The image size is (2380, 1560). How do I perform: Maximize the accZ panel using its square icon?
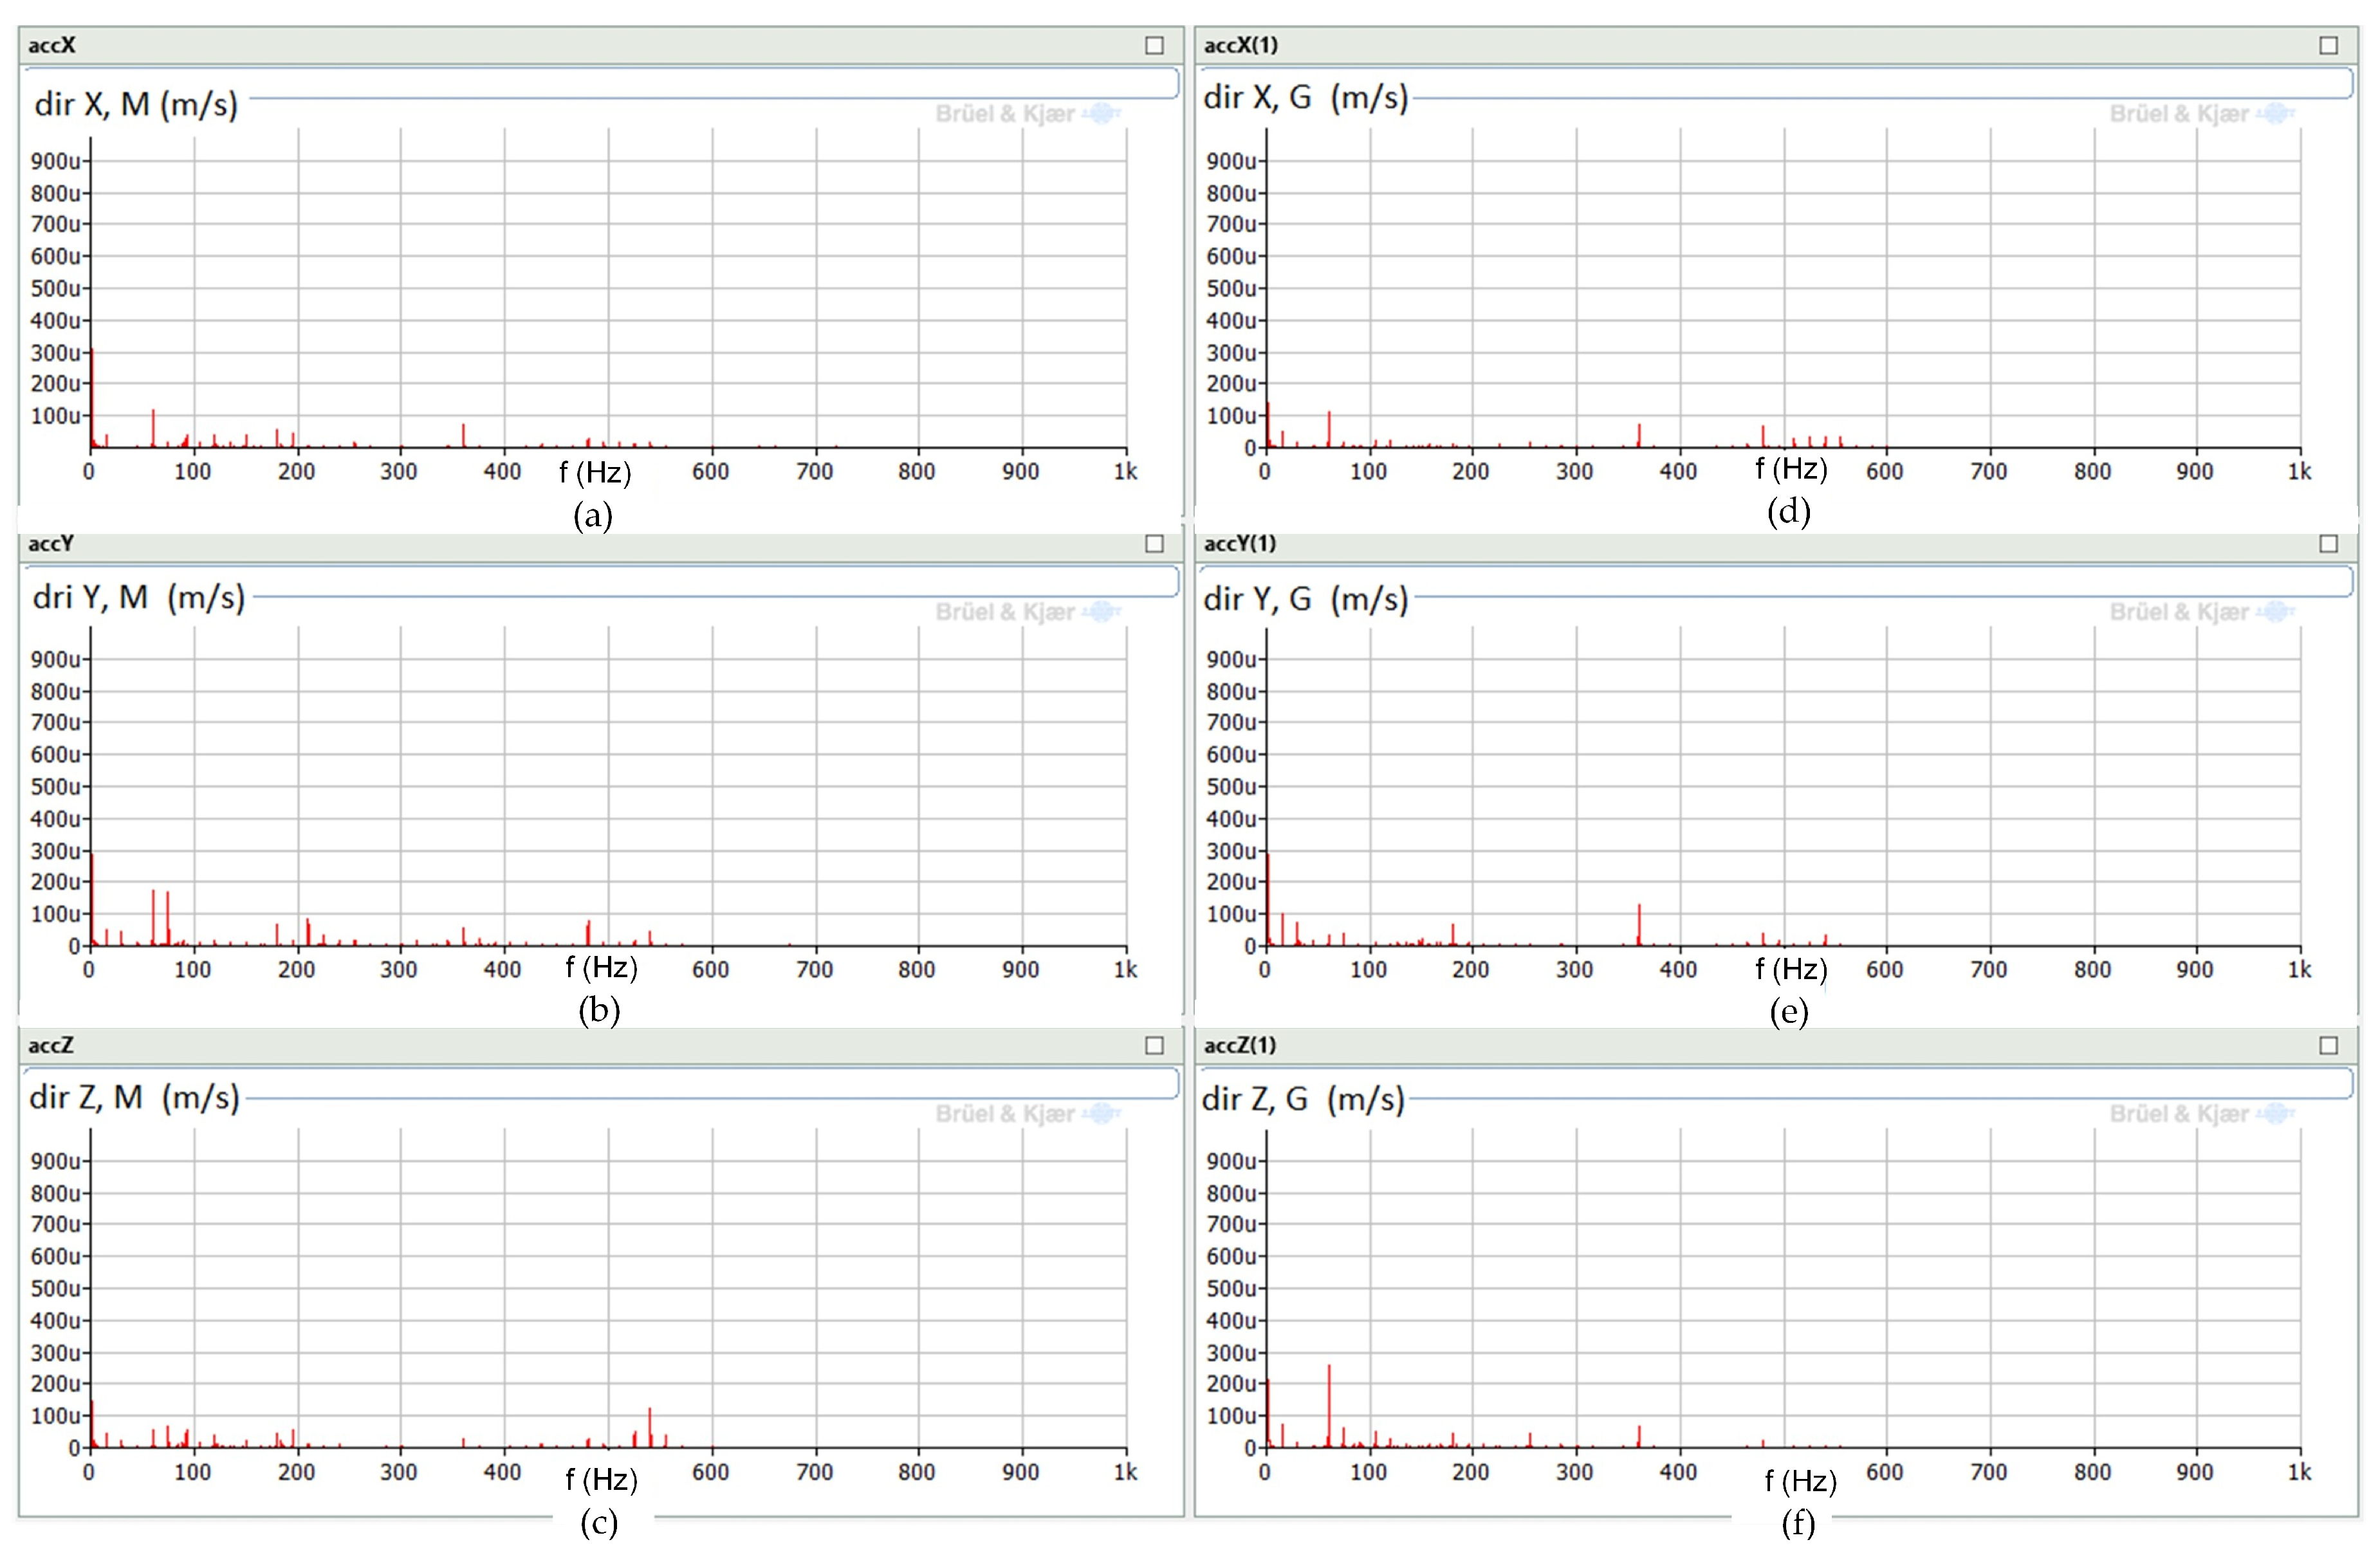1154,1045
